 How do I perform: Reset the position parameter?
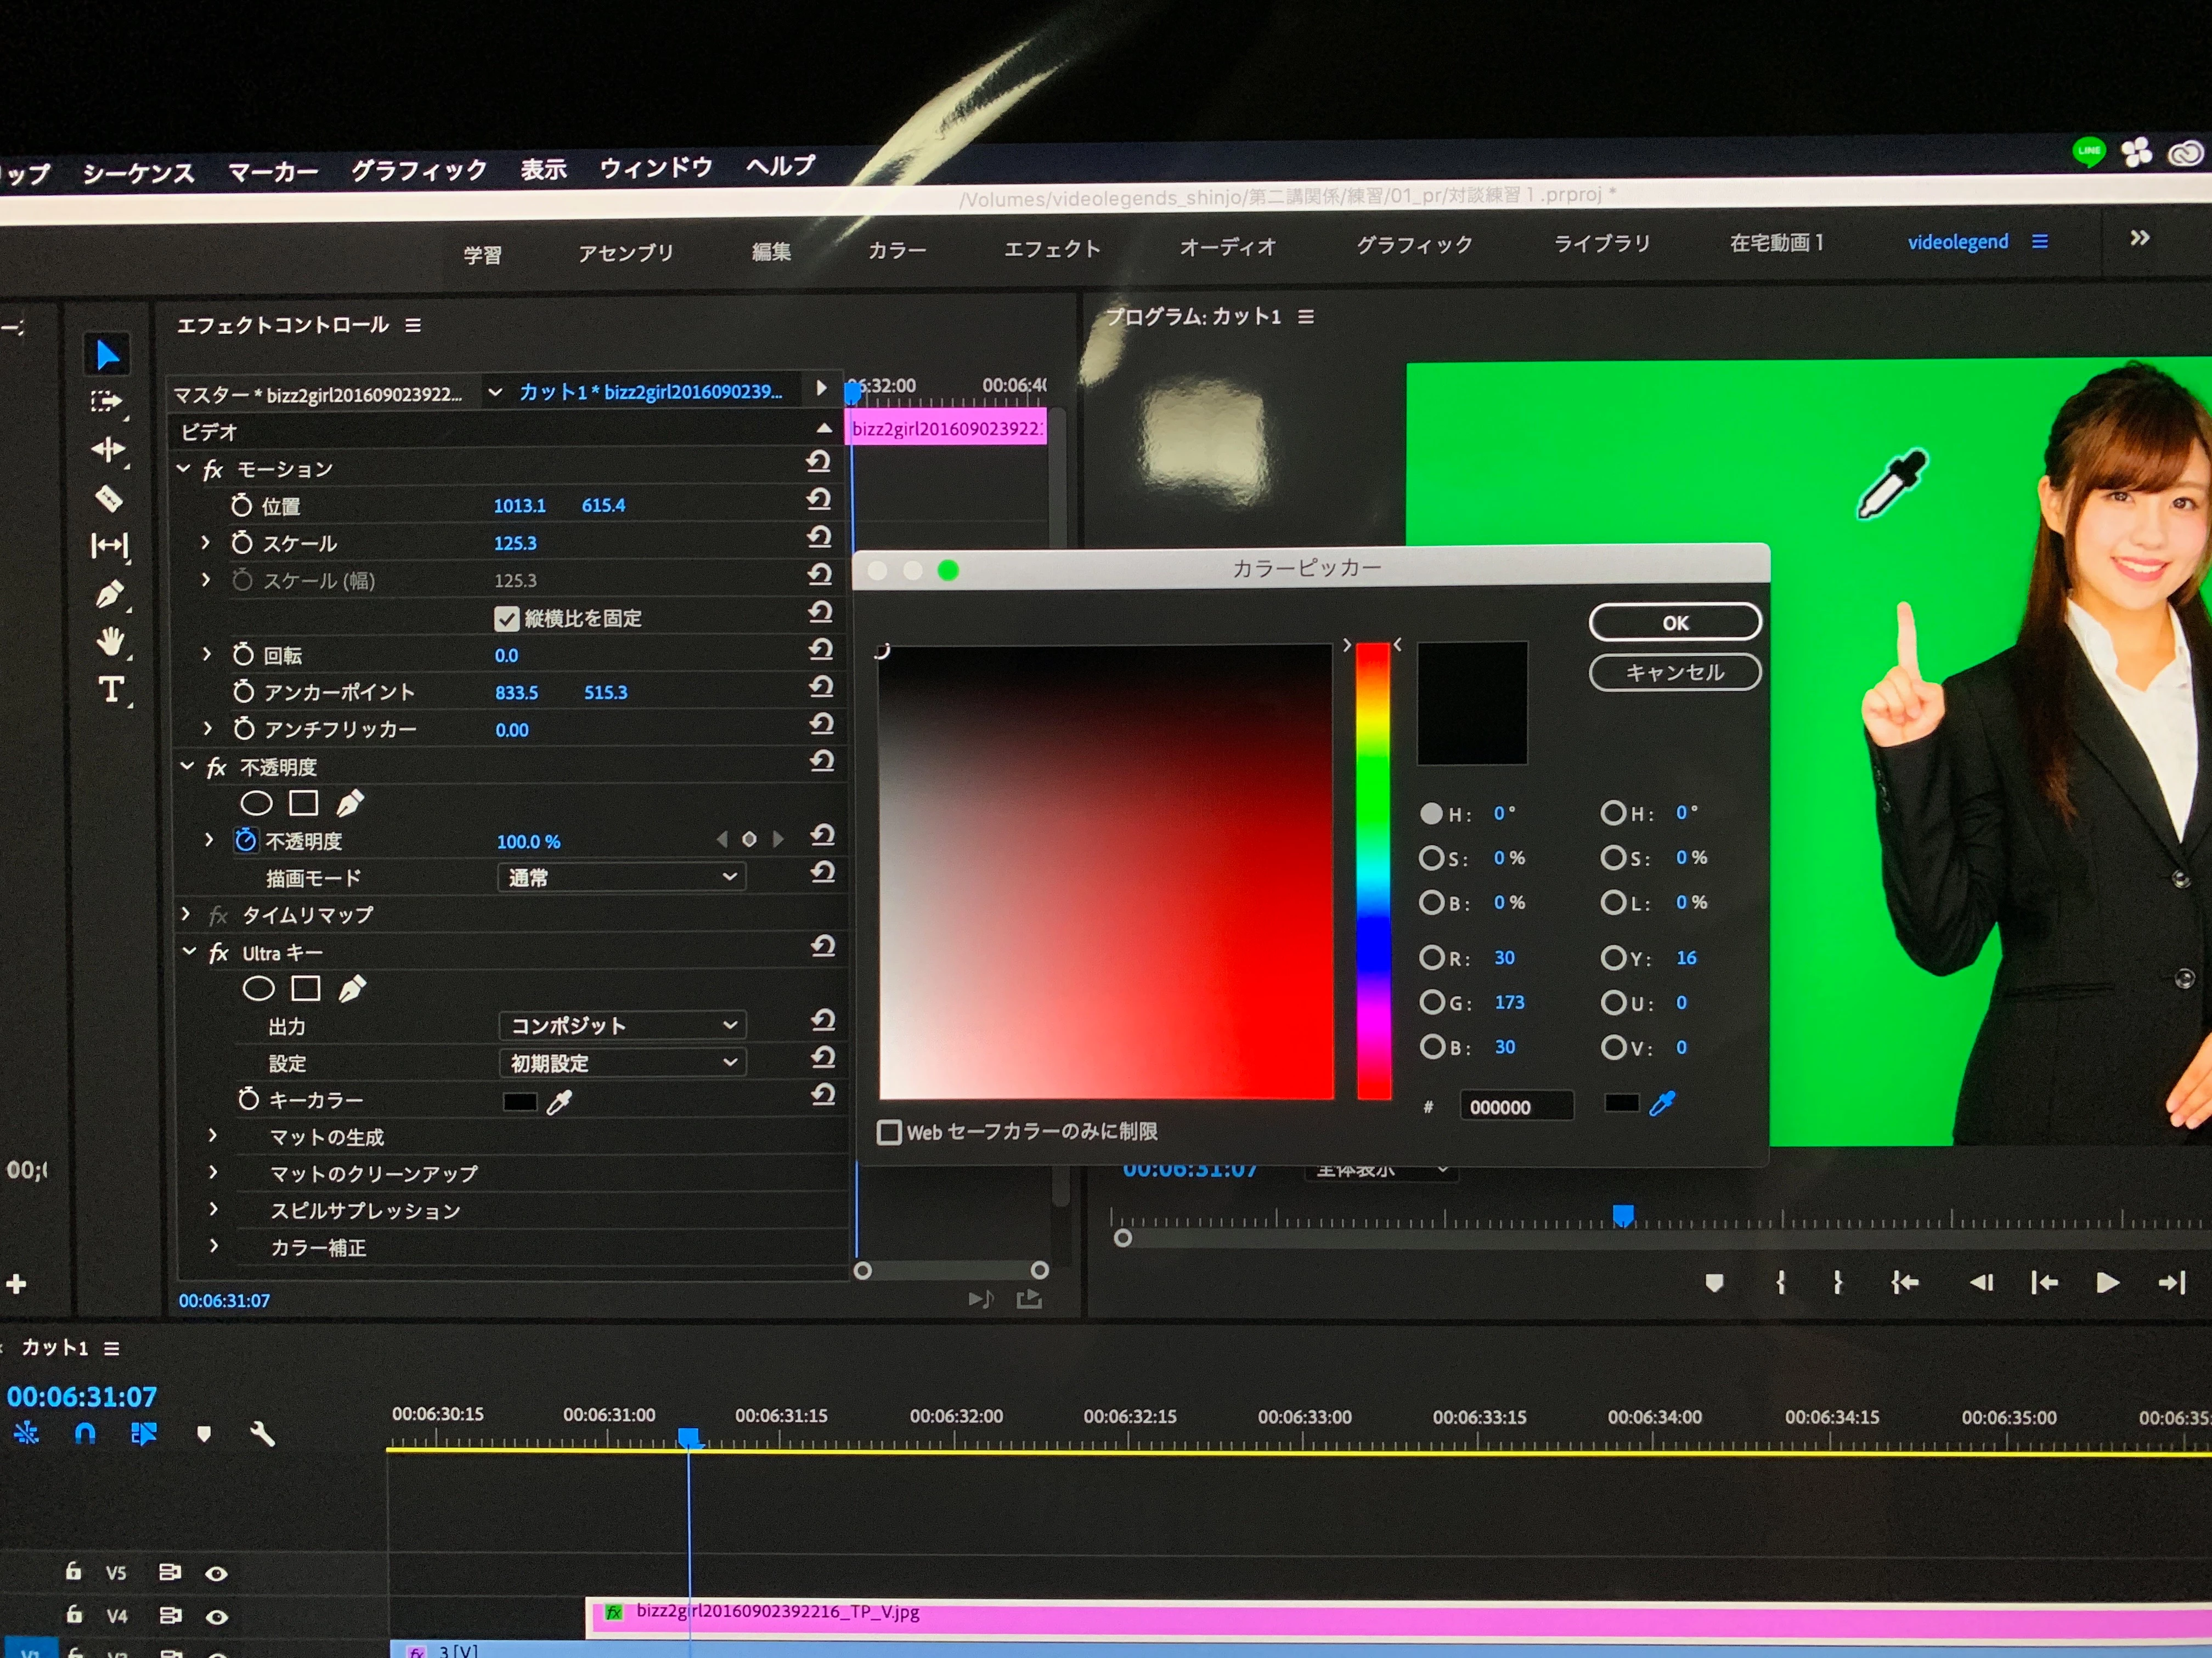(x=819, y=499)
